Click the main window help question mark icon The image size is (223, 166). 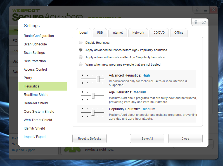click(197, 10)
